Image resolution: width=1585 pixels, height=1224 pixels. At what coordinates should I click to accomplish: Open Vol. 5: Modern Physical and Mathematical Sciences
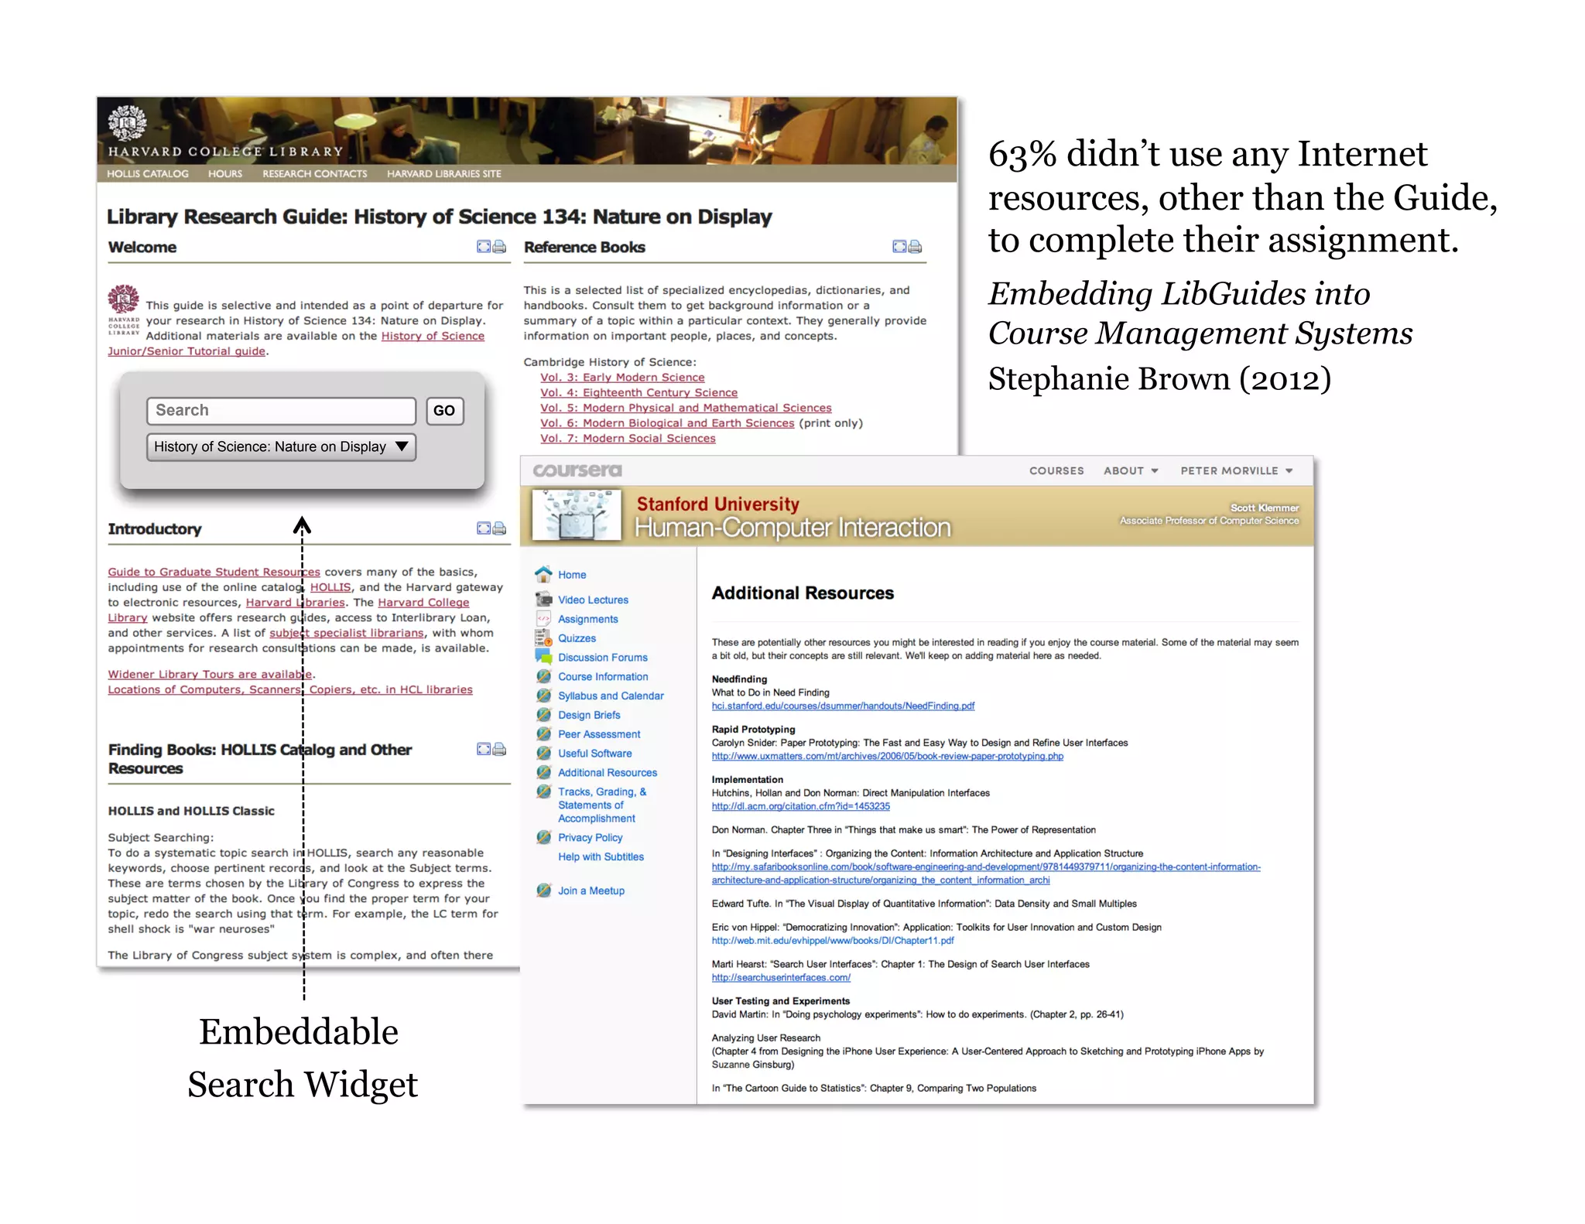click(x=686, y=408)
